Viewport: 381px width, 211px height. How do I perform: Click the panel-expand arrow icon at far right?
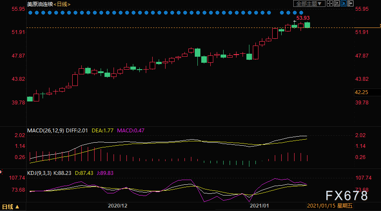(x=350, y=3)
